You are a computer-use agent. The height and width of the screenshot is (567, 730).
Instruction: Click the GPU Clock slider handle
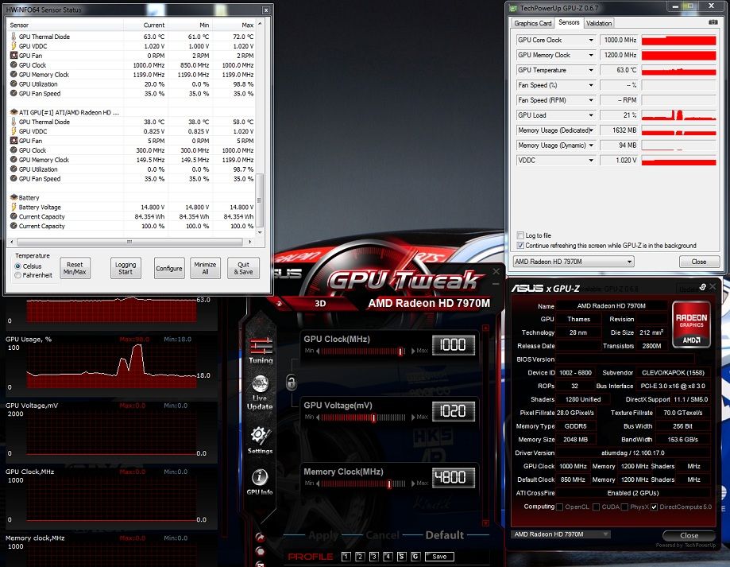point(400,351)
